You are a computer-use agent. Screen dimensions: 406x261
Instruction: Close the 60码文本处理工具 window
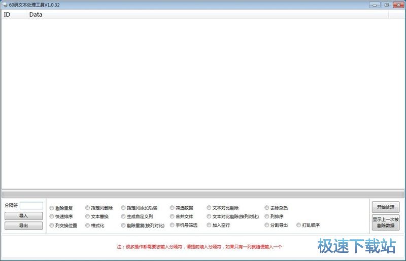[x=398, y=5]
